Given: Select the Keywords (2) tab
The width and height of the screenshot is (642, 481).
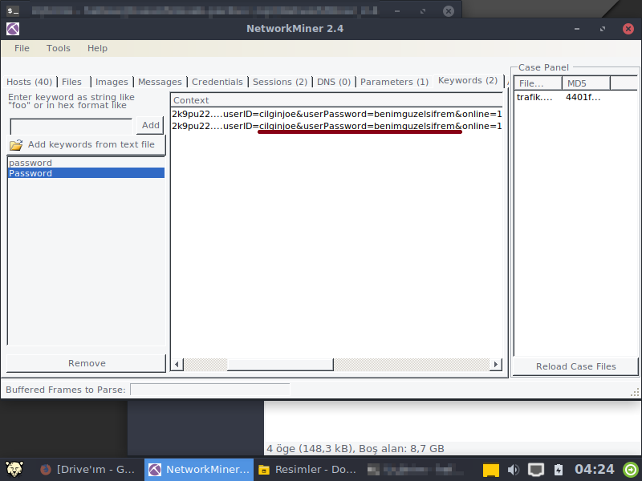Looking at the screenshot, I should (x=468, y=81).
